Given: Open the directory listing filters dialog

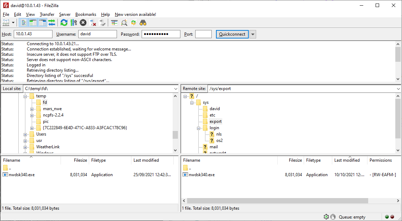Looking at the screenshot, I should (x=115, y=23).
